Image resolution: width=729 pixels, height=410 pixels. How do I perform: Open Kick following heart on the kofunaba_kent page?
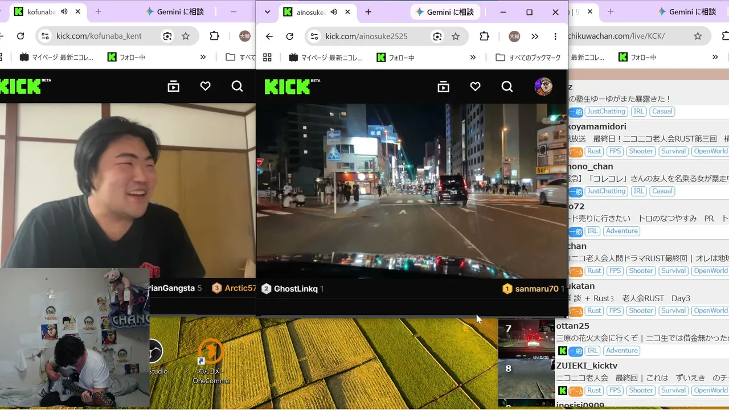pyautogui.click(x=205, y=87)
